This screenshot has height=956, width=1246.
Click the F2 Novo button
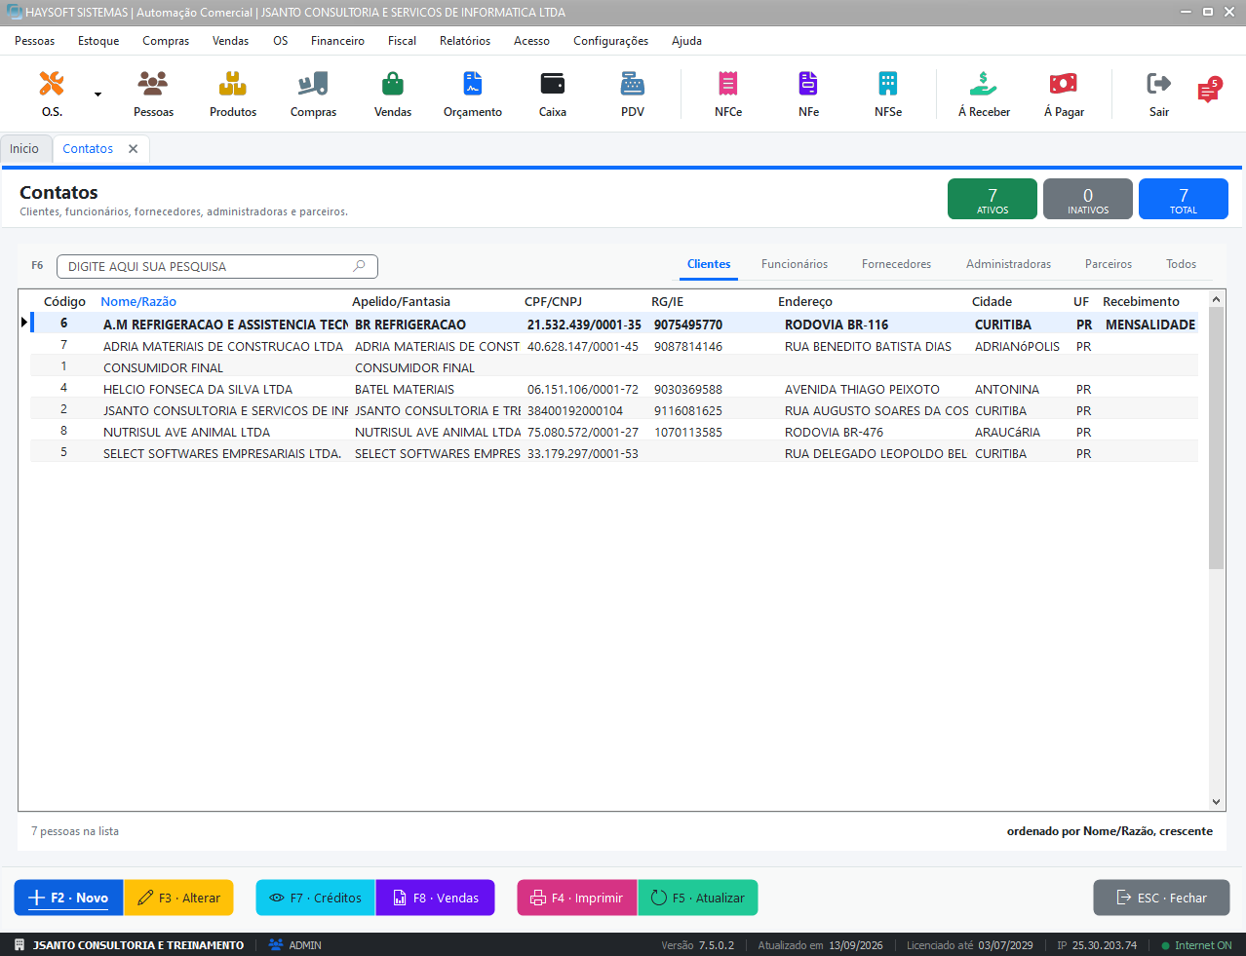[x=68, y=898]
